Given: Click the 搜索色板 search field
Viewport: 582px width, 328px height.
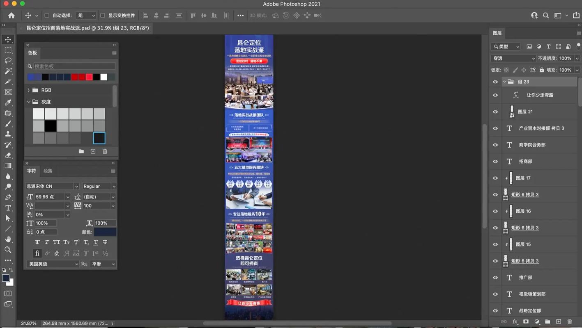Looking at the screenshot, I should click(74, 66).
